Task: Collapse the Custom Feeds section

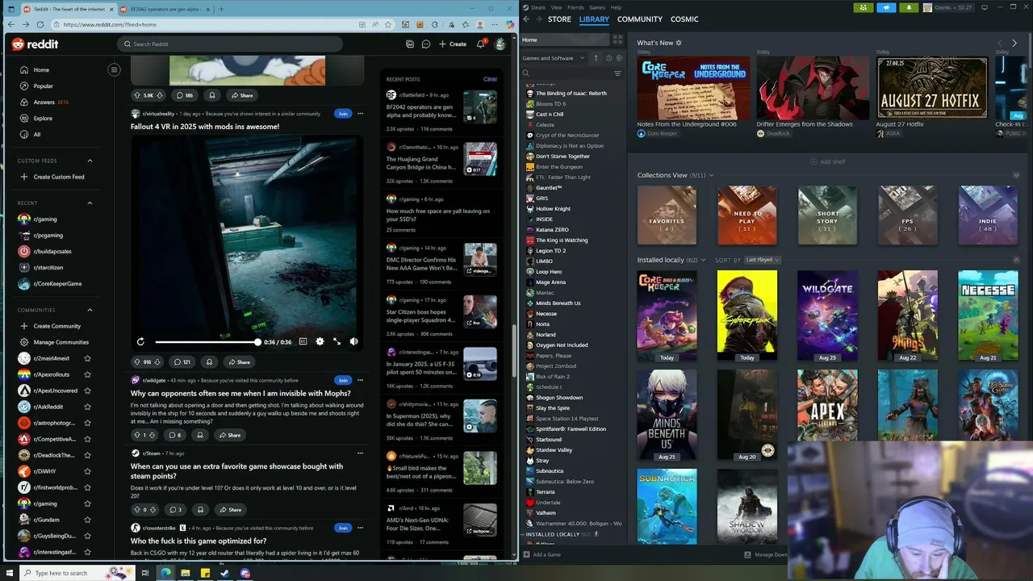Action: [90, 161]
